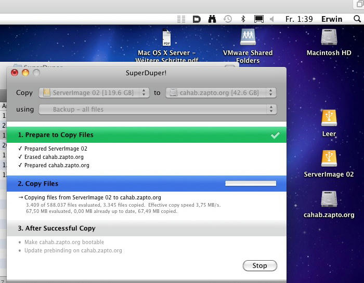Open the source volume ServerImage 02 dropdown
This screenshot has height=283, width=364.
tap(94, 93)
